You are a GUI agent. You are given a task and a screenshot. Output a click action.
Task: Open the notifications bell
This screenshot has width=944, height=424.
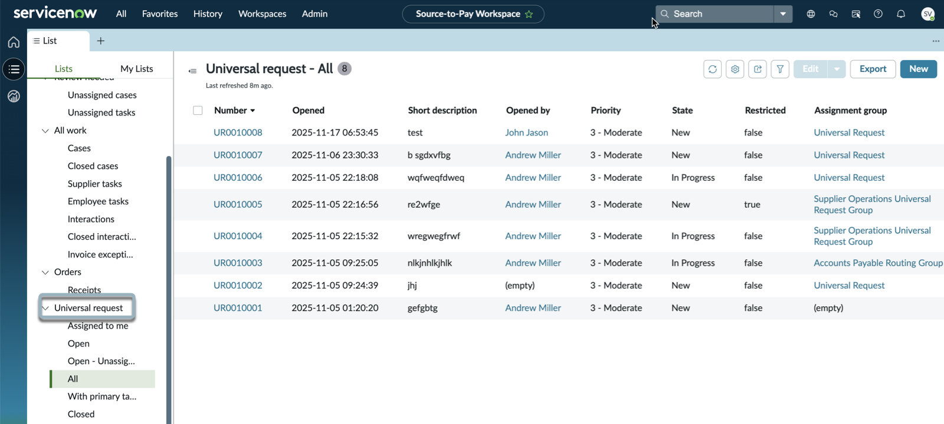(900, 14)
